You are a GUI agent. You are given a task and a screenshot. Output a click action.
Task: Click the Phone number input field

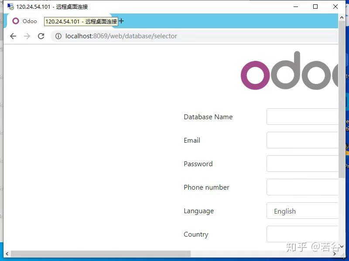click(x=302, y=187)
